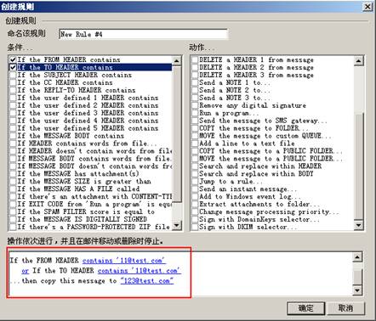Click TO HEADER 'contains 11@test.com' link
This screenshot has width=376, height=321.
140,271
